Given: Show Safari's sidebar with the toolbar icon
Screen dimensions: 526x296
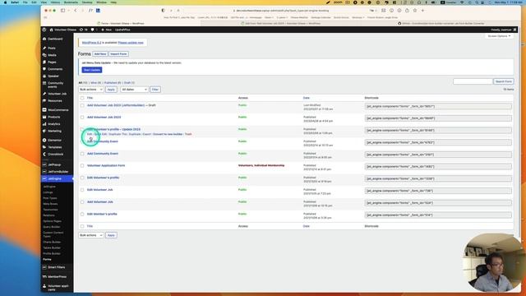Looking at the screenshot, I should coord(62,11).
